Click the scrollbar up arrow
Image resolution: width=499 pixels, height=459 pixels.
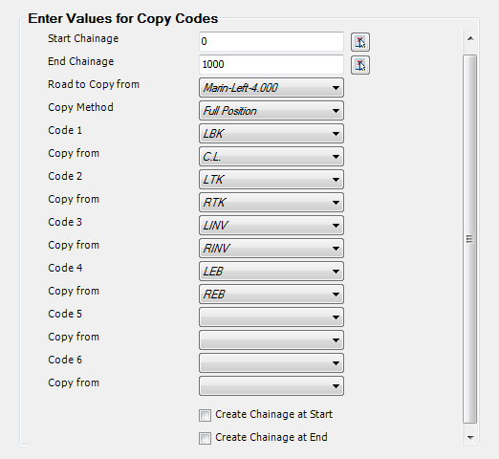470,39
